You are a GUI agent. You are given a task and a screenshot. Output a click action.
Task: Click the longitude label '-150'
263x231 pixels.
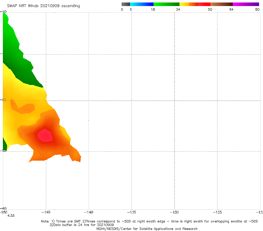coord(4,212)
